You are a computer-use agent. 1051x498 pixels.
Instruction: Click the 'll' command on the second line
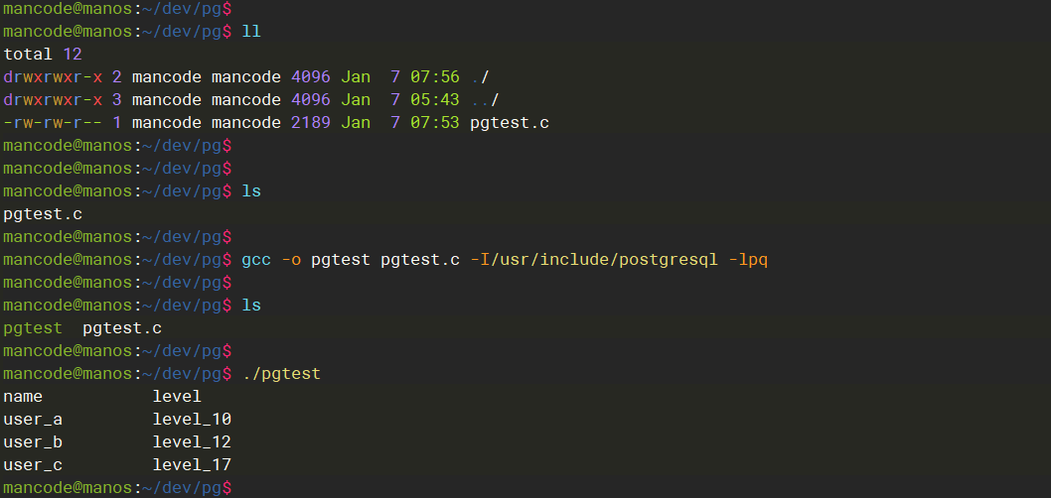coord(251,32)
